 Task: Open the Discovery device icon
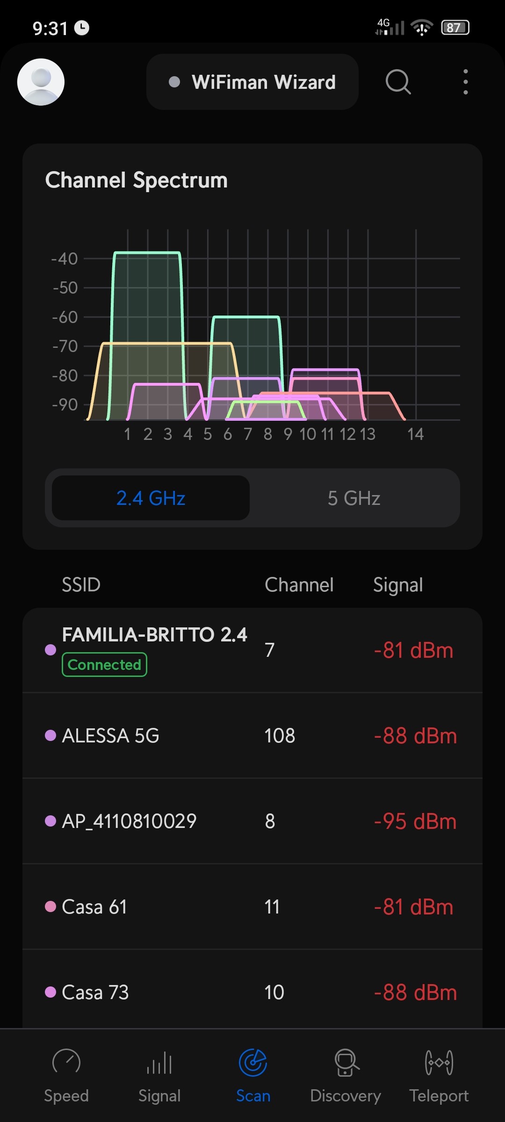pos(346,1062)
